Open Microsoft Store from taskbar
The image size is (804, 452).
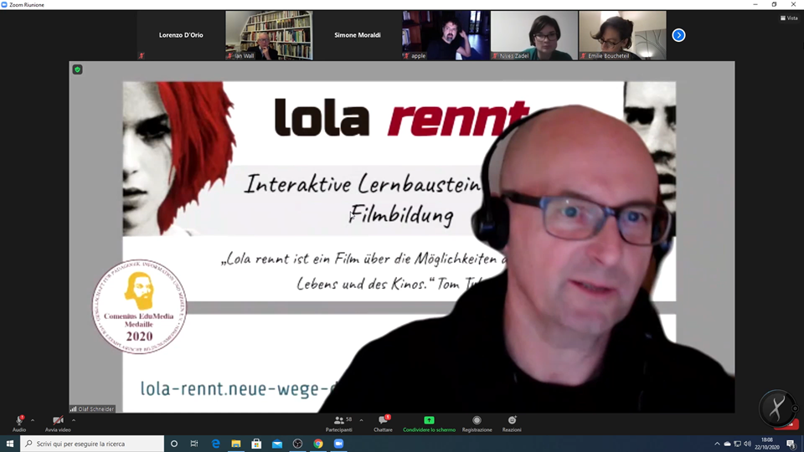(x=256, y=444)
